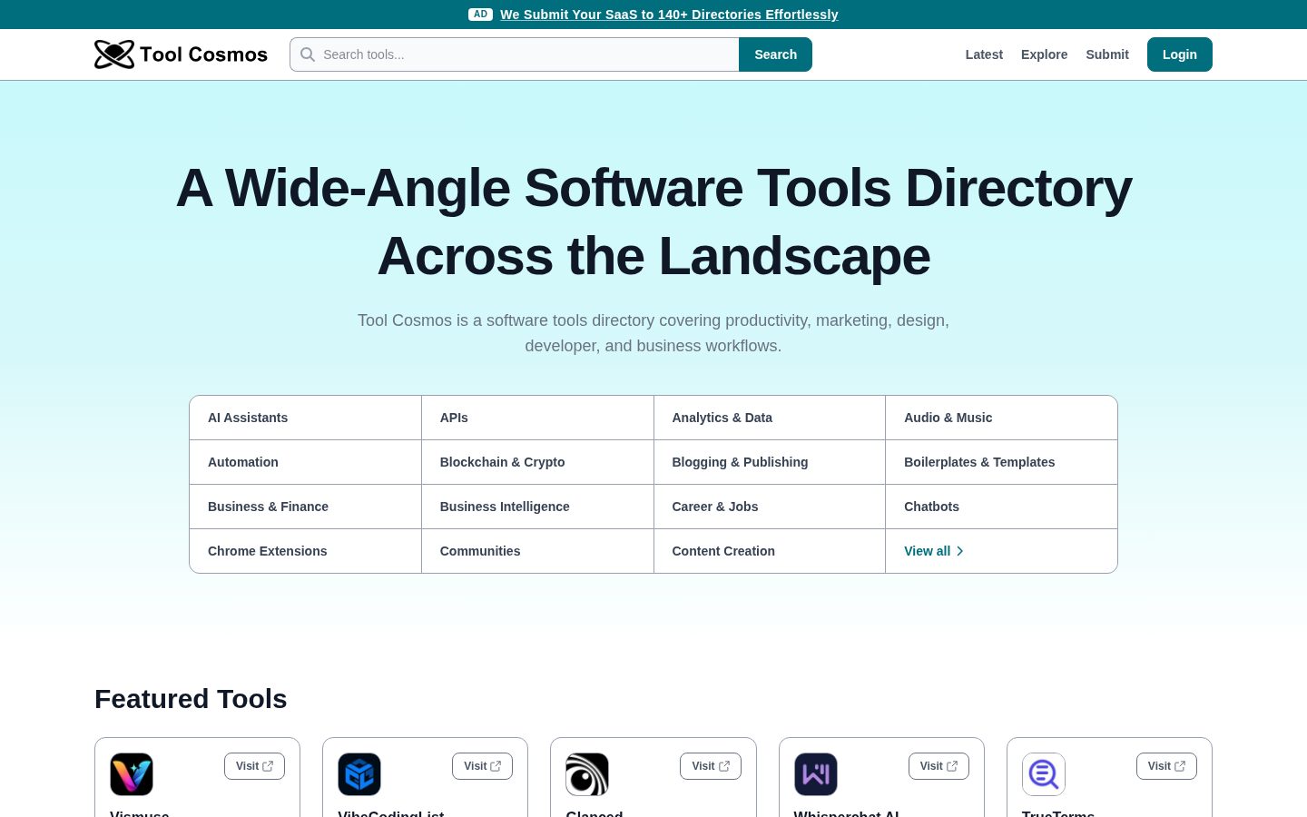Open the Whisperchat AI tool logo
Screen dimensions: 1307x817
pyautogui.click(x=816, y=774)
